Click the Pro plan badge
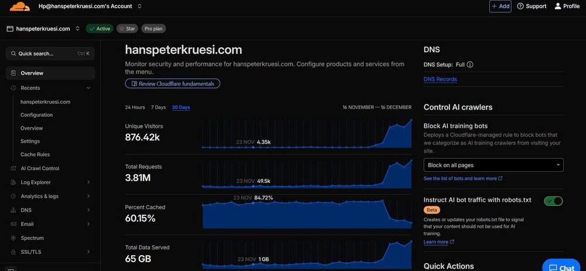Image resolution: width=586 pixels, height=271 pixels. [154, 29]
